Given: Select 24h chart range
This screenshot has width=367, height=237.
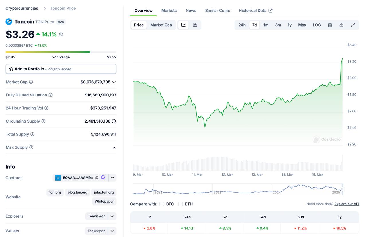Looking at the screenshot, I should tap(242, 25).
